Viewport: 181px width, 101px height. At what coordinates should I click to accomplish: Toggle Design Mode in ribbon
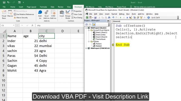[68, 15]
